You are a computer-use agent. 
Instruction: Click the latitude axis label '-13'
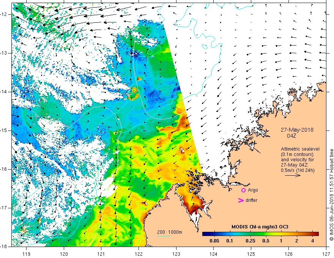coord(4,53)
